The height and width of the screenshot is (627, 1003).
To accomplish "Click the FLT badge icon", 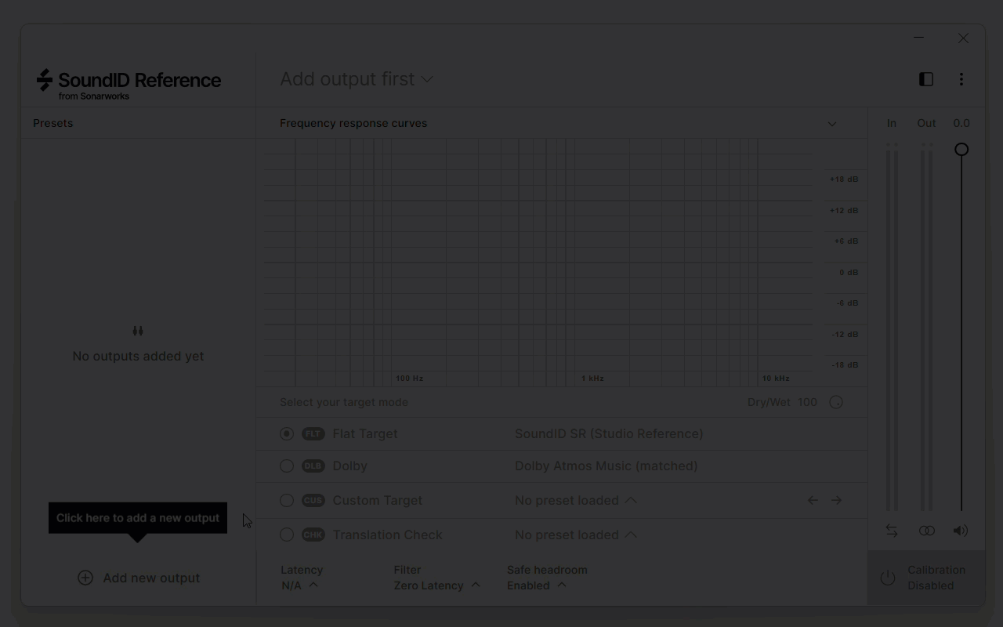I will (x=313, y=433).
